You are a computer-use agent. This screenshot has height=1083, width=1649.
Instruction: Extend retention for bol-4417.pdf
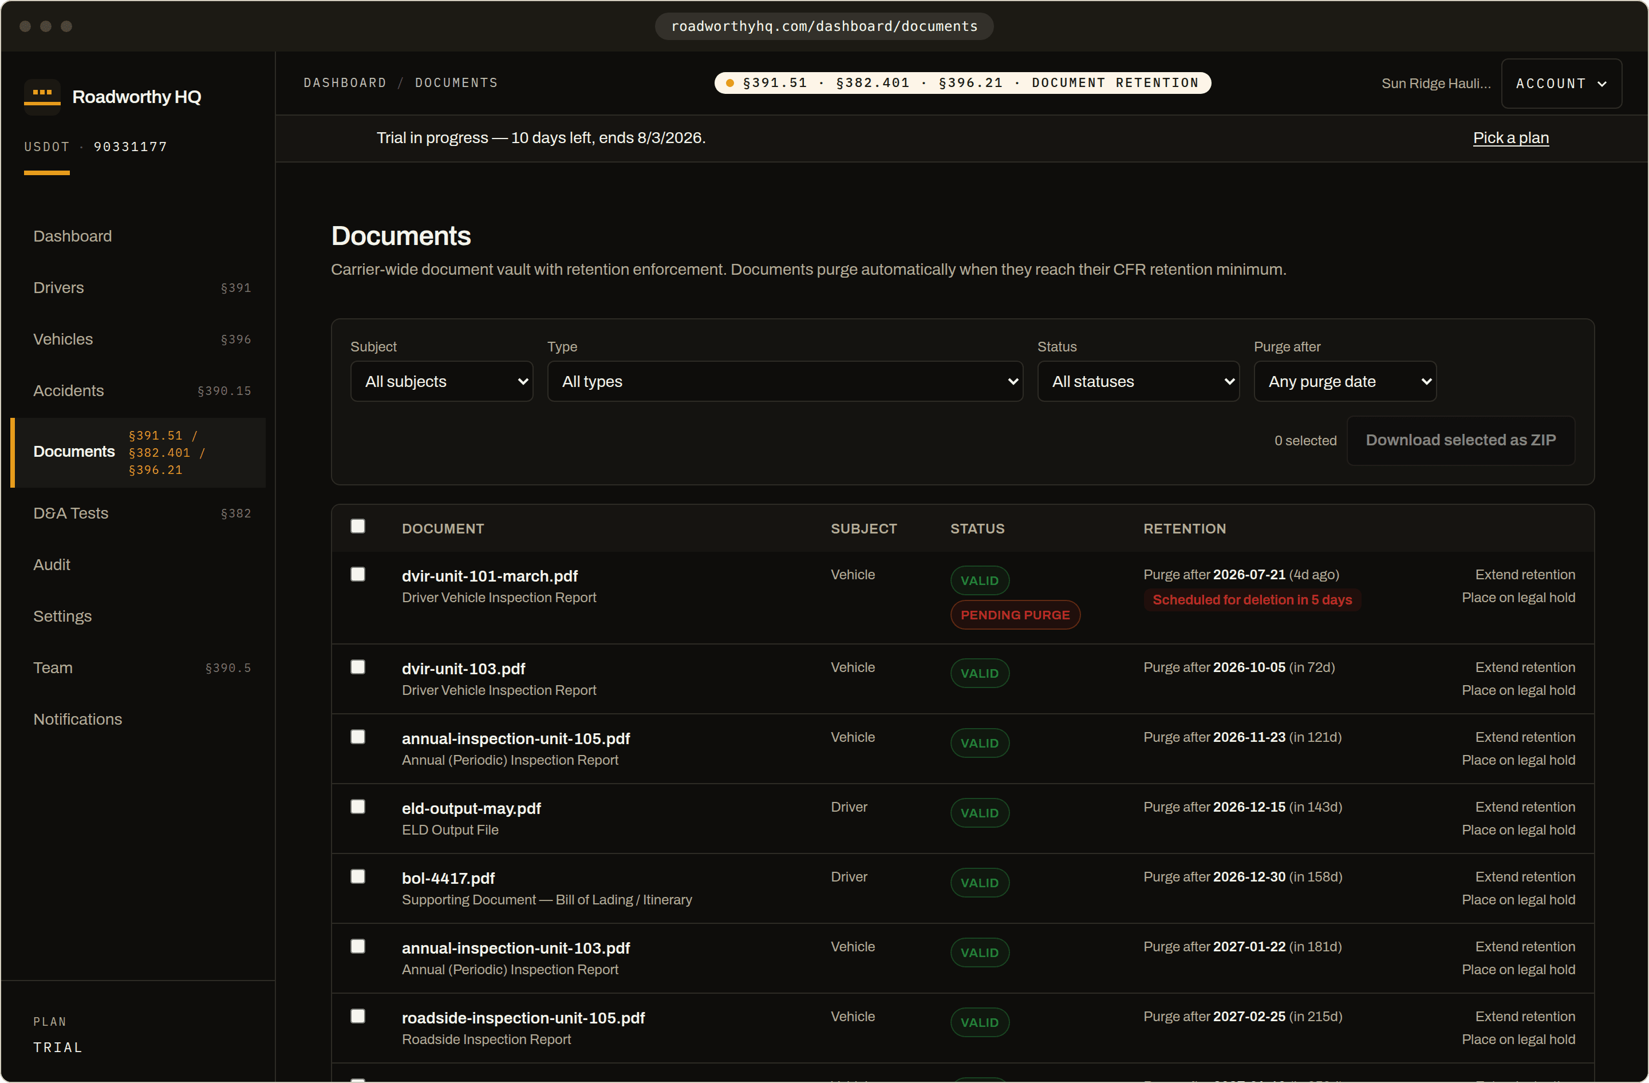coord(1525,878)
